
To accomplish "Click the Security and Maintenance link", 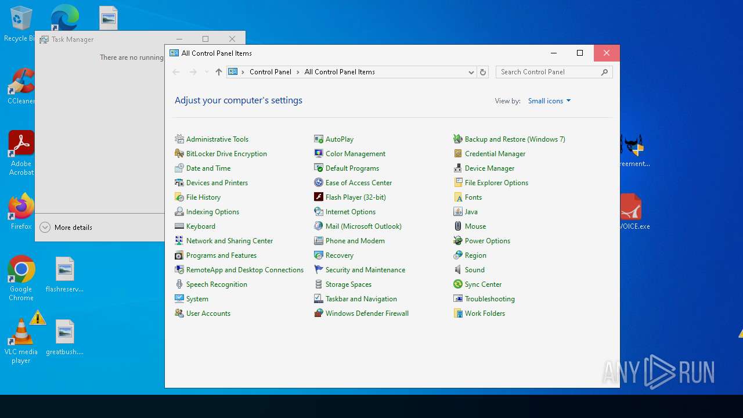I will (x=365, y=270).
